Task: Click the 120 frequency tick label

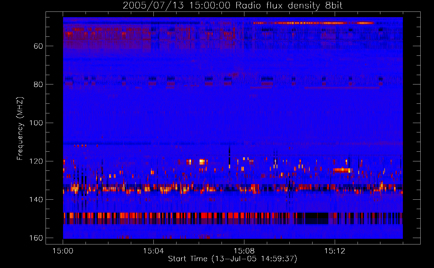Action: click(x=36, y=161)
